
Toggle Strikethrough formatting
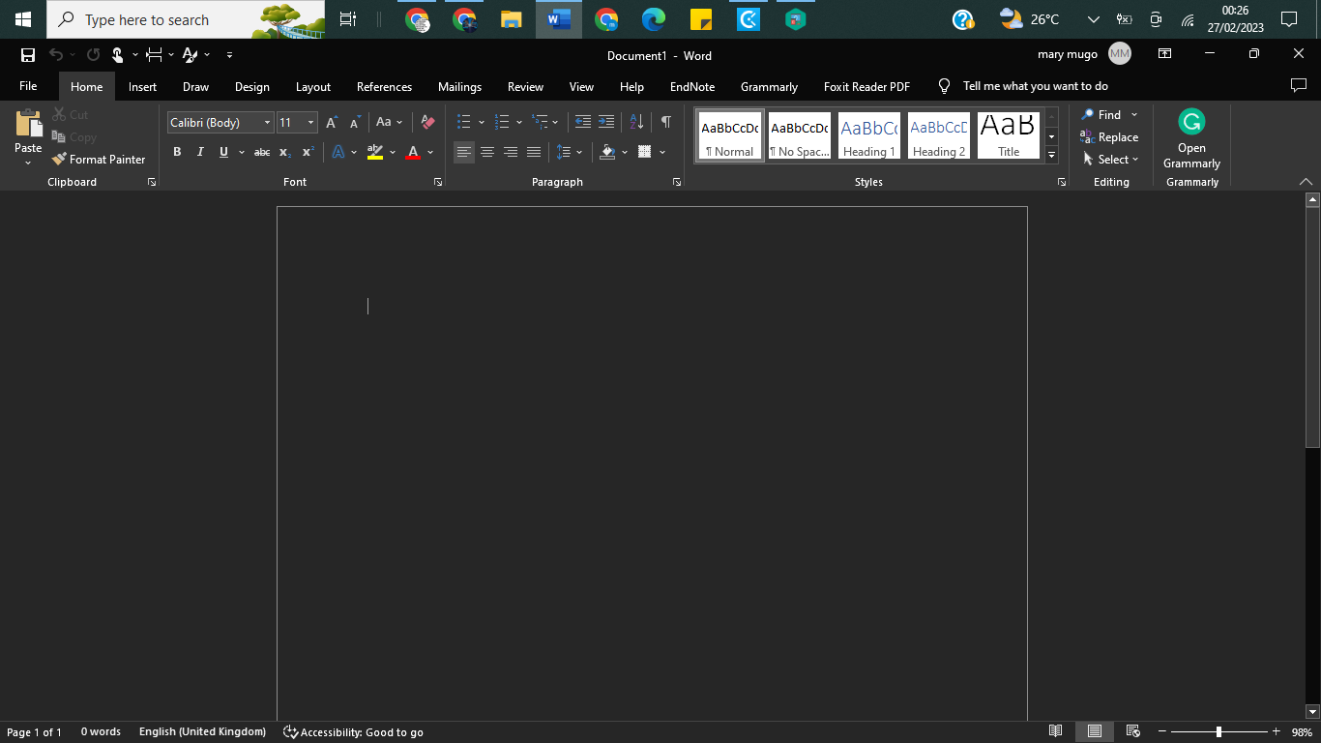coord(261,152)
